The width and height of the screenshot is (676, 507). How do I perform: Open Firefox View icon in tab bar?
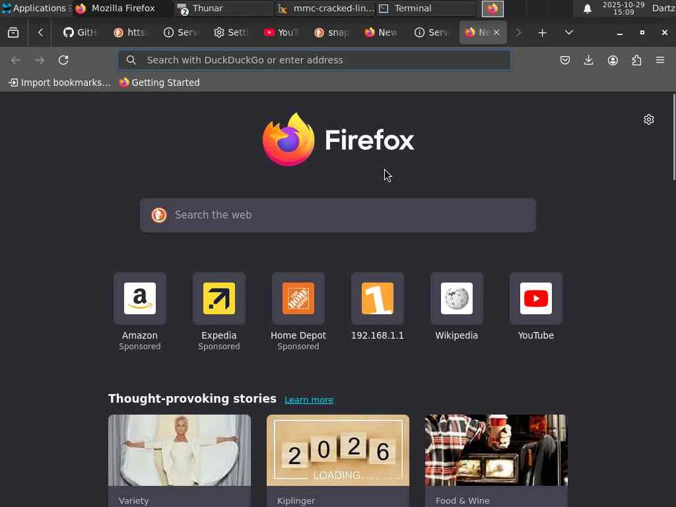13,32
